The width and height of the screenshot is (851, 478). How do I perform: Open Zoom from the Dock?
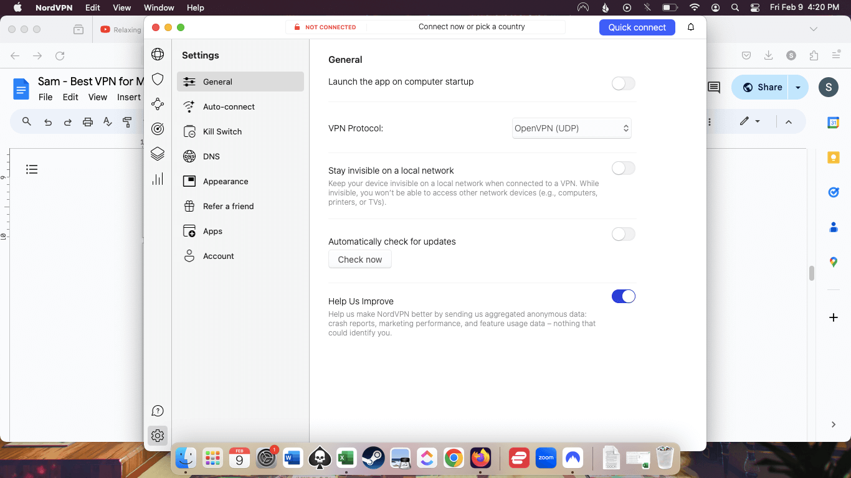click(546, 459)
